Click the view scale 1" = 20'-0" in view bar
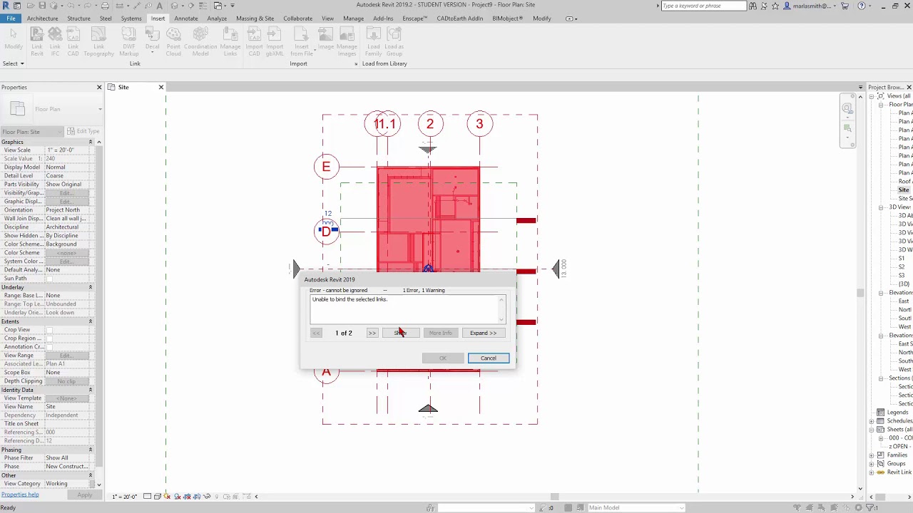Viewport: 913px width, 513px height. coord(124,497)
